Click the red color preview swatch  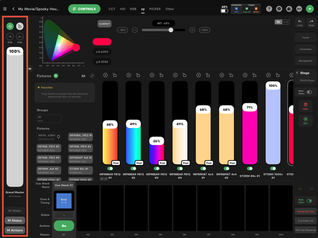[x=102, y=42]
